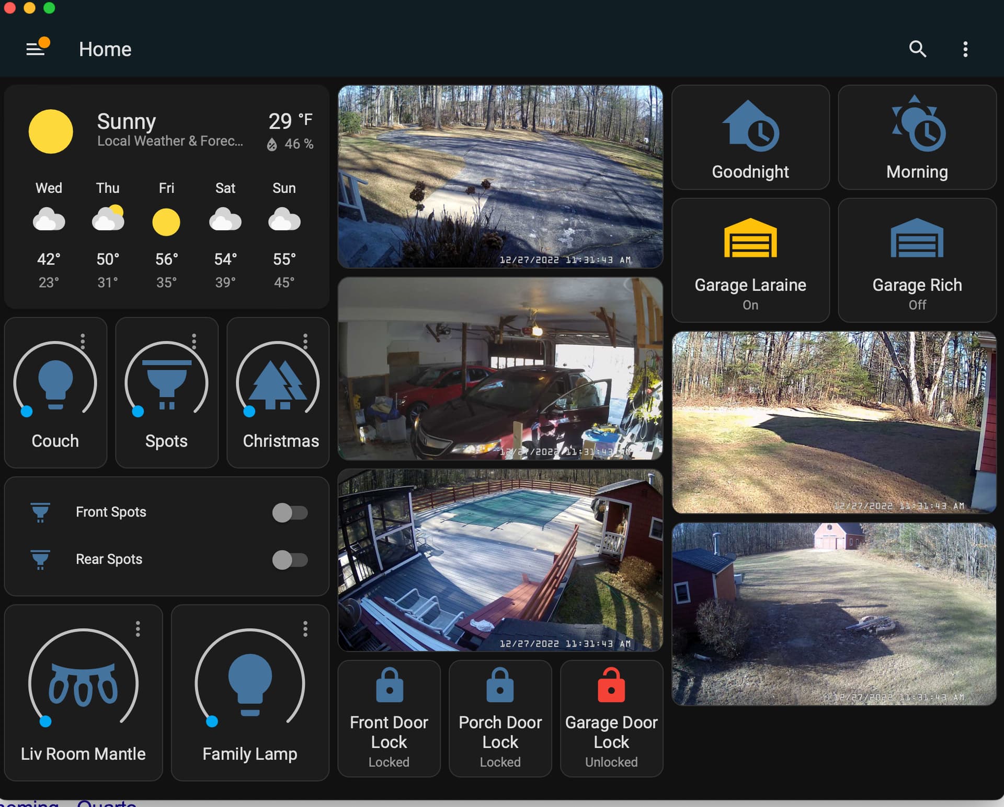Image resolution: width=1004 pixels, height=807 pixels.
Task: Toggle the Rear Spots switch
Action: (x=290, y=560)
